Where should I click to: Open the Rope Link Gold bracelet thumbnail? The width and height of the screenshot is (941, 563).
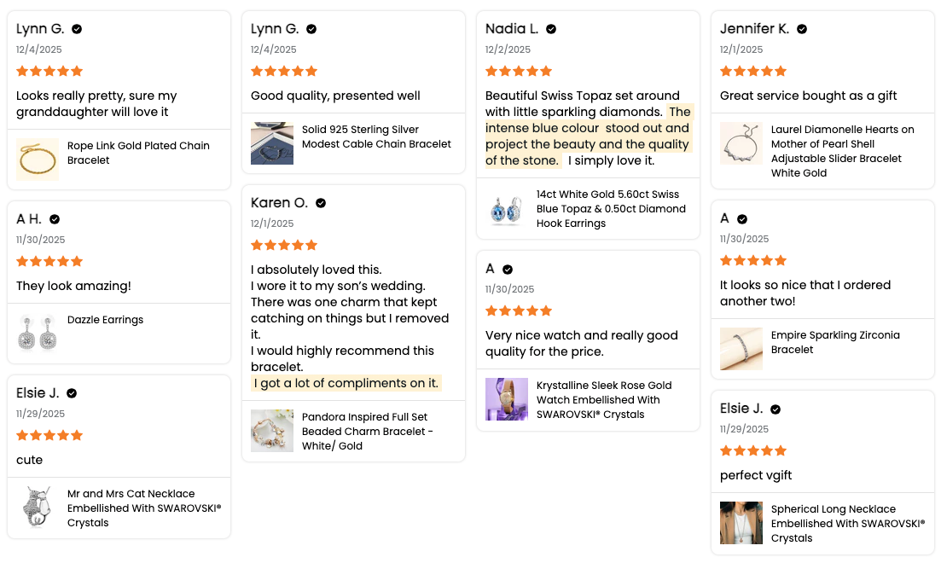click(38, 160)
